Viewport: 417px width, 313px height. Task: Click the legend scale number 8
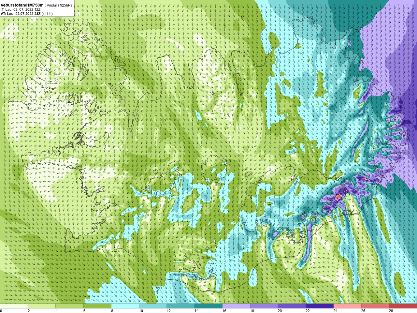click(112, 311)
